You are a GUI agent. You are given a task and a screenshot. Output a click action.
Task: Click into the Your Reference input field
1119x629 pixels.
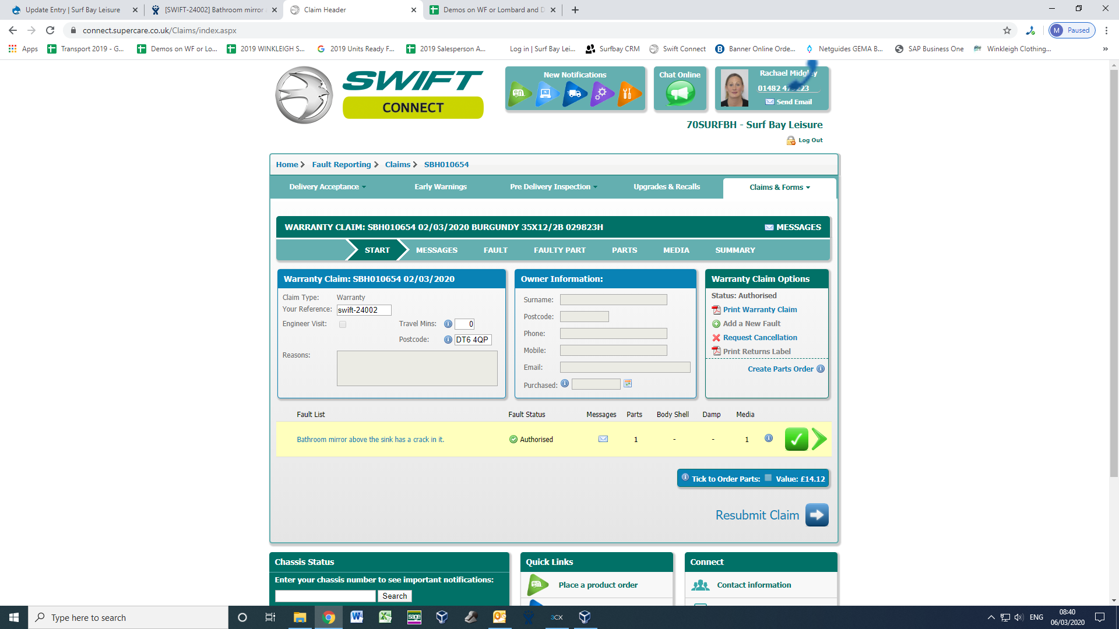[x=364, y=310]
